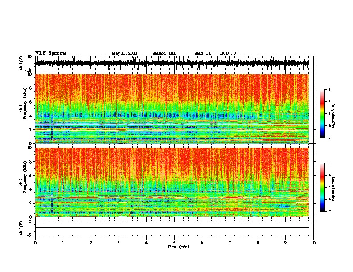Click the "-5" tick on ch.3(V) axis
The width and height of the screenshot is (353, 272).
click(30, 235)
